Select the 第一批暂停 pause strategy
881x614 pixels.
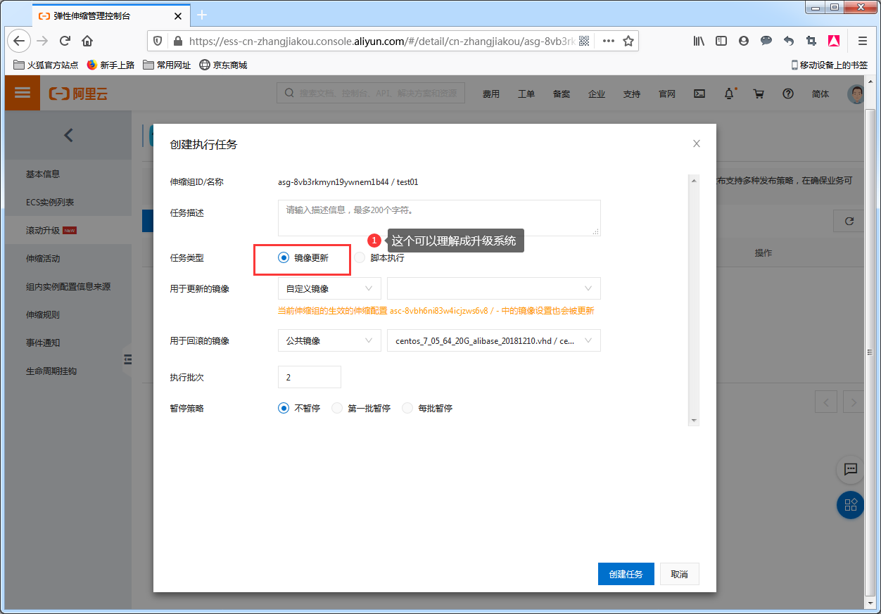click(337, 408)
